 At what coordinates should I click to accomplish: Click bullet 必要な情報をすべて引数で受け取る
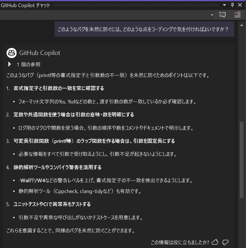97,154
